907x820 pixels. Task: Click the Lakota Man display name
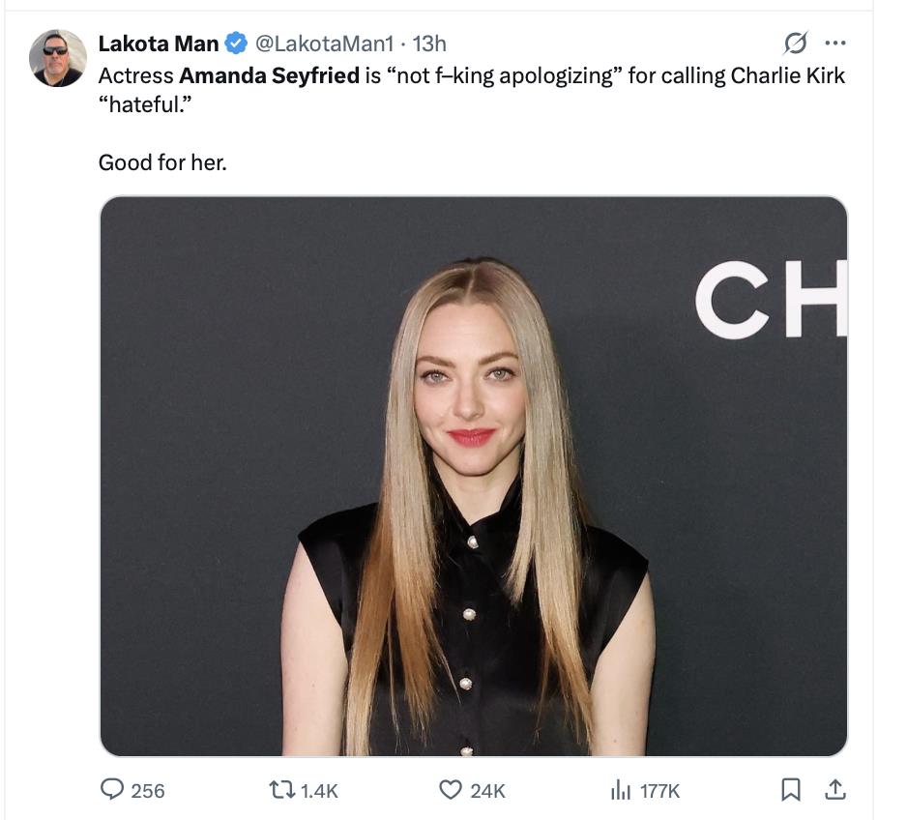point(158,44)
